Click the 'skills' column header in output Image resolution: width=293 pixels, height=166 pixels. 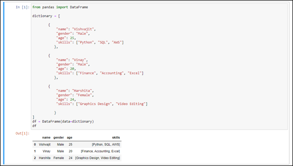116,138
